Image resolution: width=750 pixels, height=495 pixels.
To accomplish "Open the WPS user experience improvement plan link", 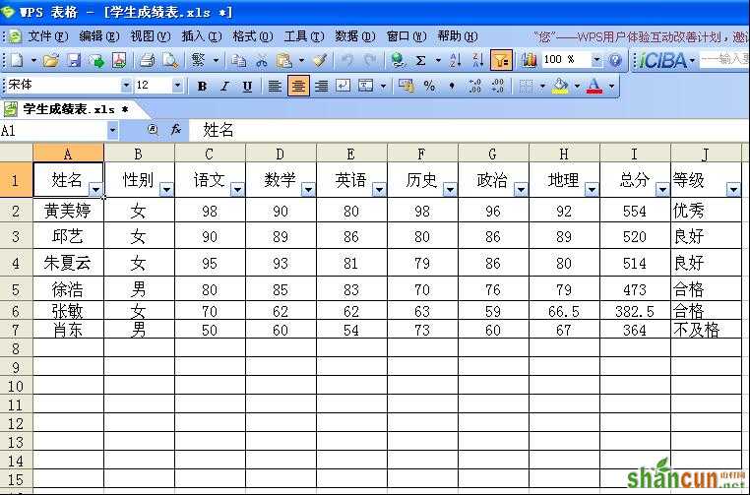I will [641, 36].
